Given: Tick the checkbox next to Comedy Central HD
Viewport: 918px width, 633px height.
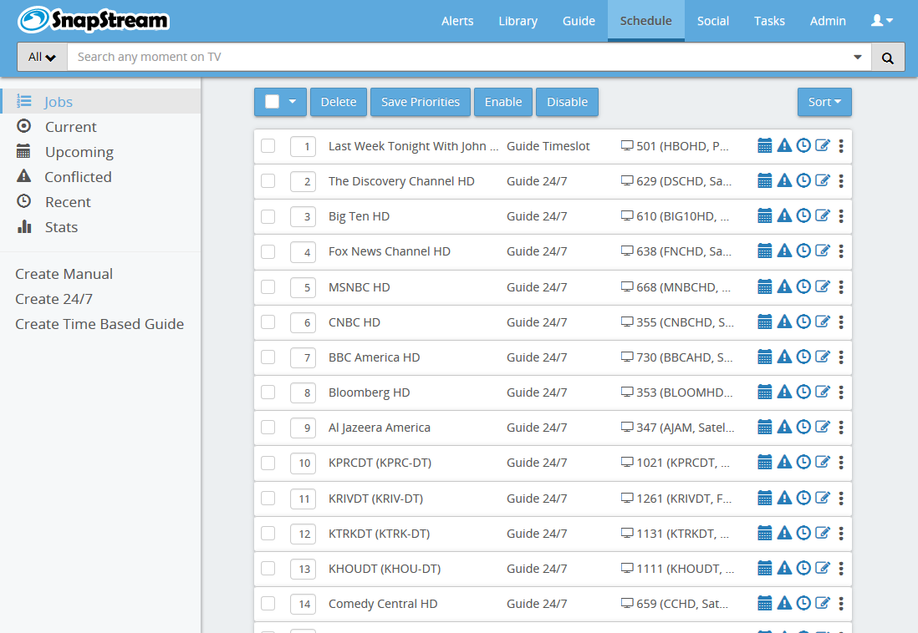Looking at the screenshot, I should point(268,604).
